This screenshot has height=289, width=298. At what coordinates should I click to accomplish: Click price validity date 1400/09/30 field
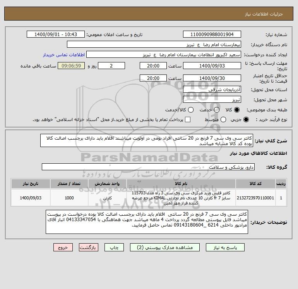coord(212,78)
